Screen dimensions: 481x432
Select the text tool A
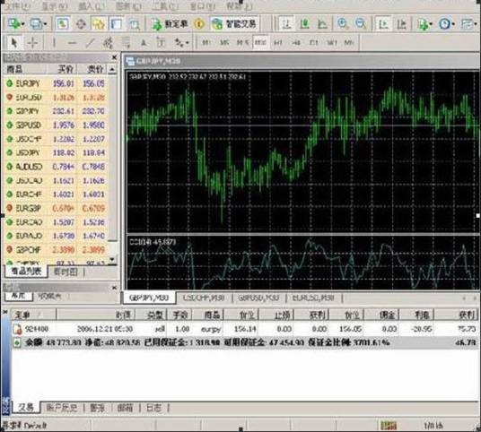click(144, 43)
